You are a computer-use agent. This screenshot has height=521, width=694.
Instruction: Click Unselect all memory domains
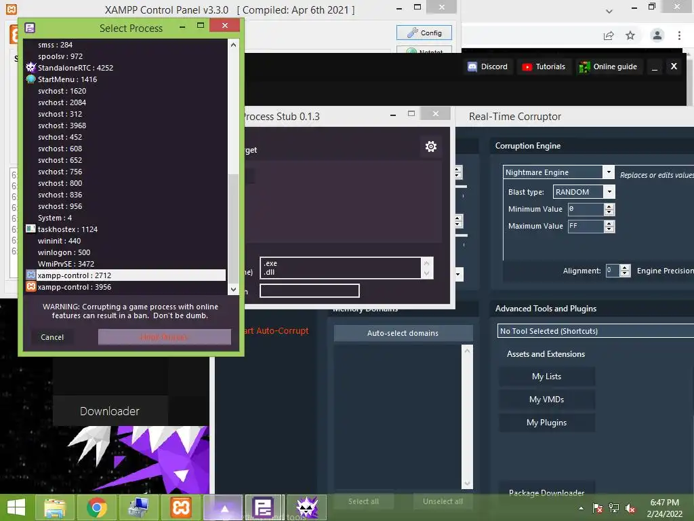tap(443, 501)
